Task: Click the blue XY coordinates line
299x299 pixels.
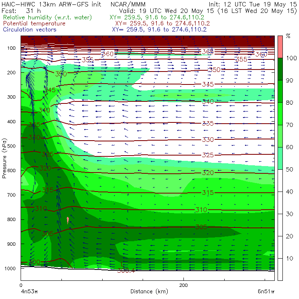Action: click(x=159, y=29)
